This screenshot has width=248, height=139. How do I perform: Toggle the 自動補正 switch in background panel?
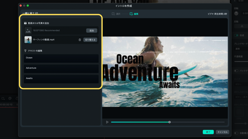(236, 133)
